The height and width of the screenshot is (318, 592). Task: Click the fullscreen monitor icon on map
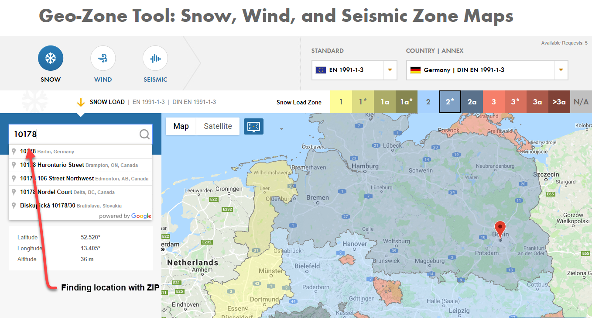point(253,126)
